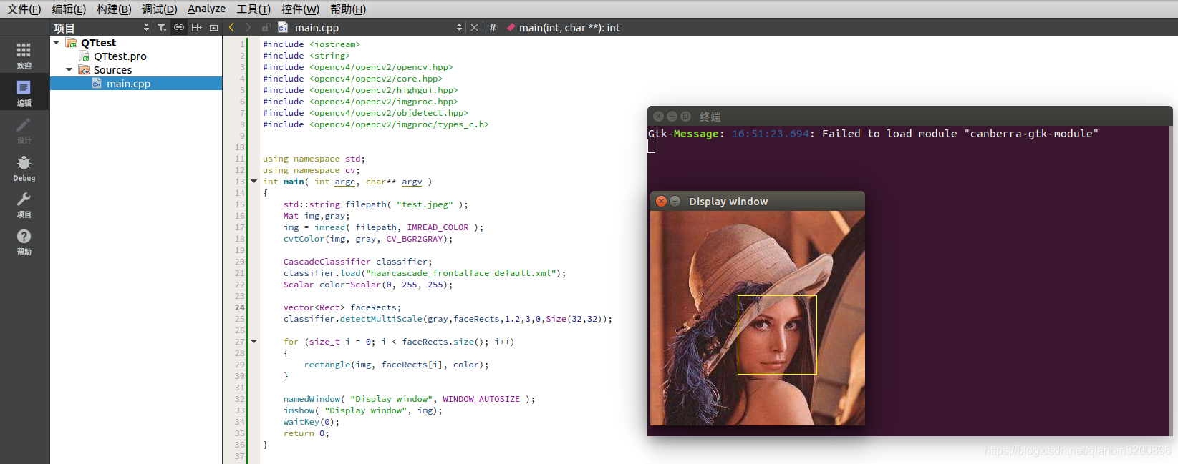
Task: Fold the for loop at line 27
Action: click(254, 342)
